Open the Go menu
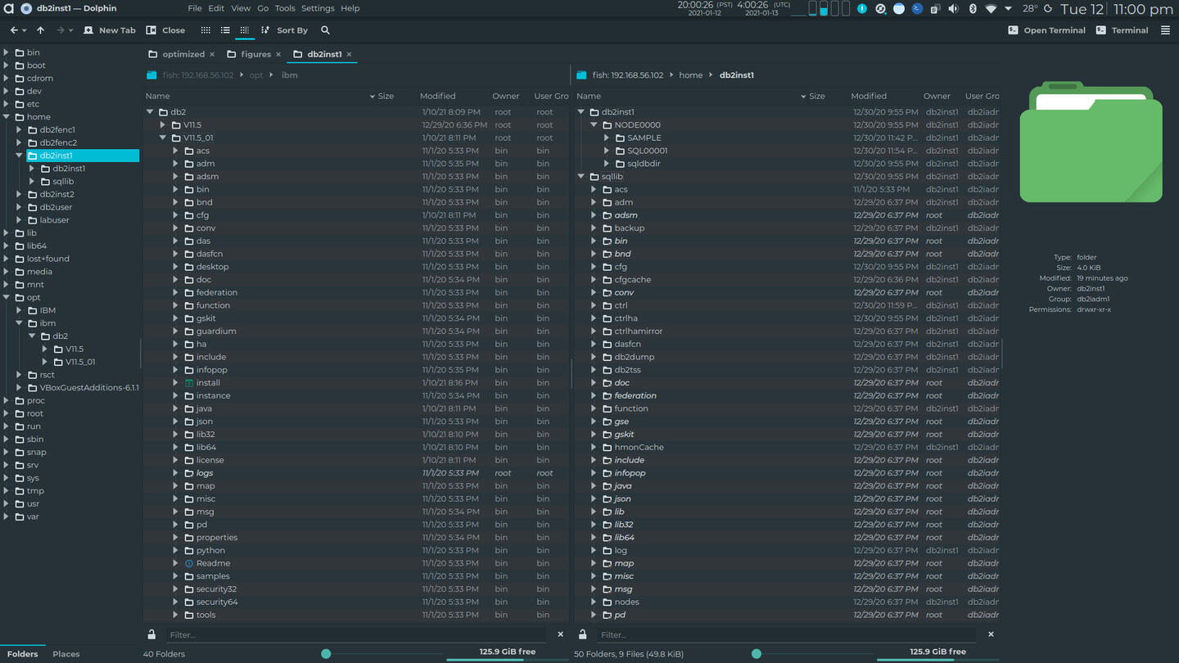 263,8
